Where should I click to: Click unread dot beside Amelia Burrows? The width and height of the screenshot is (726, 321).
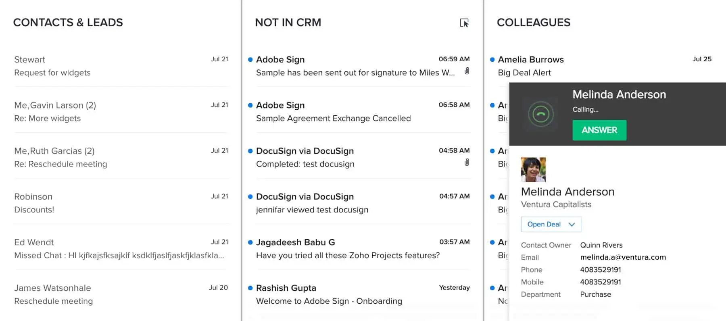point(492,60)
